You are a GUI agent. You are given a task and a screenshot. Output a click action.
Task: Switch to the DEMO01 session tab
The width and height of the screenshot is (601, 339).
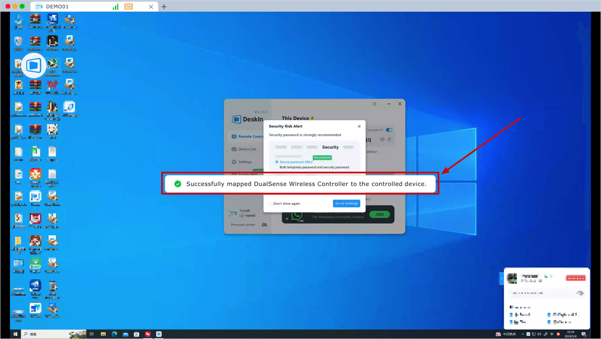[94, 7]
